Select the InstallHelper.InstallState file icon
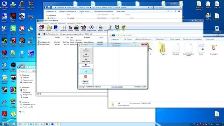The width and height of the screenshot is (224, 126). click(x=188, y=49)
